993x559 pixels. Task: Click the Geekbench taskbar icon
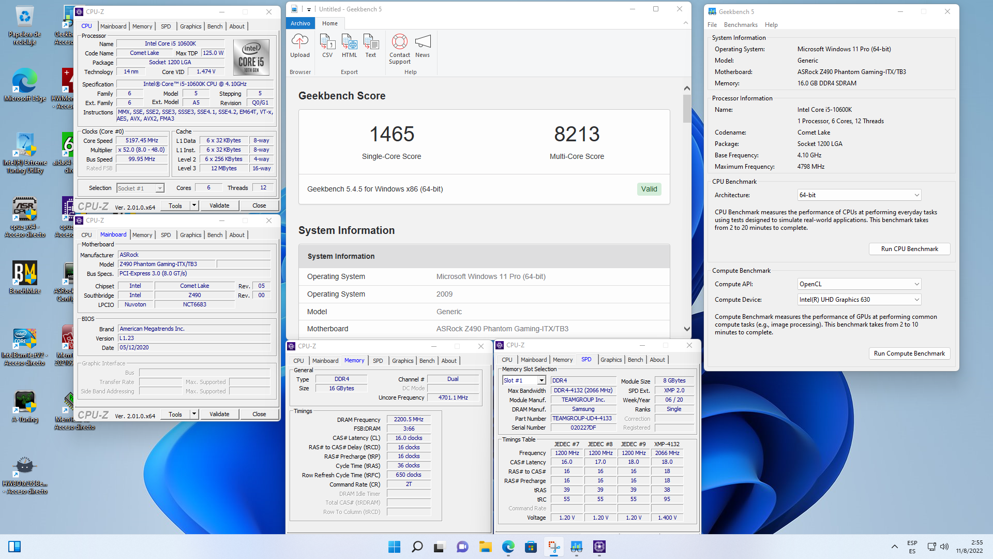coord(577,547)
